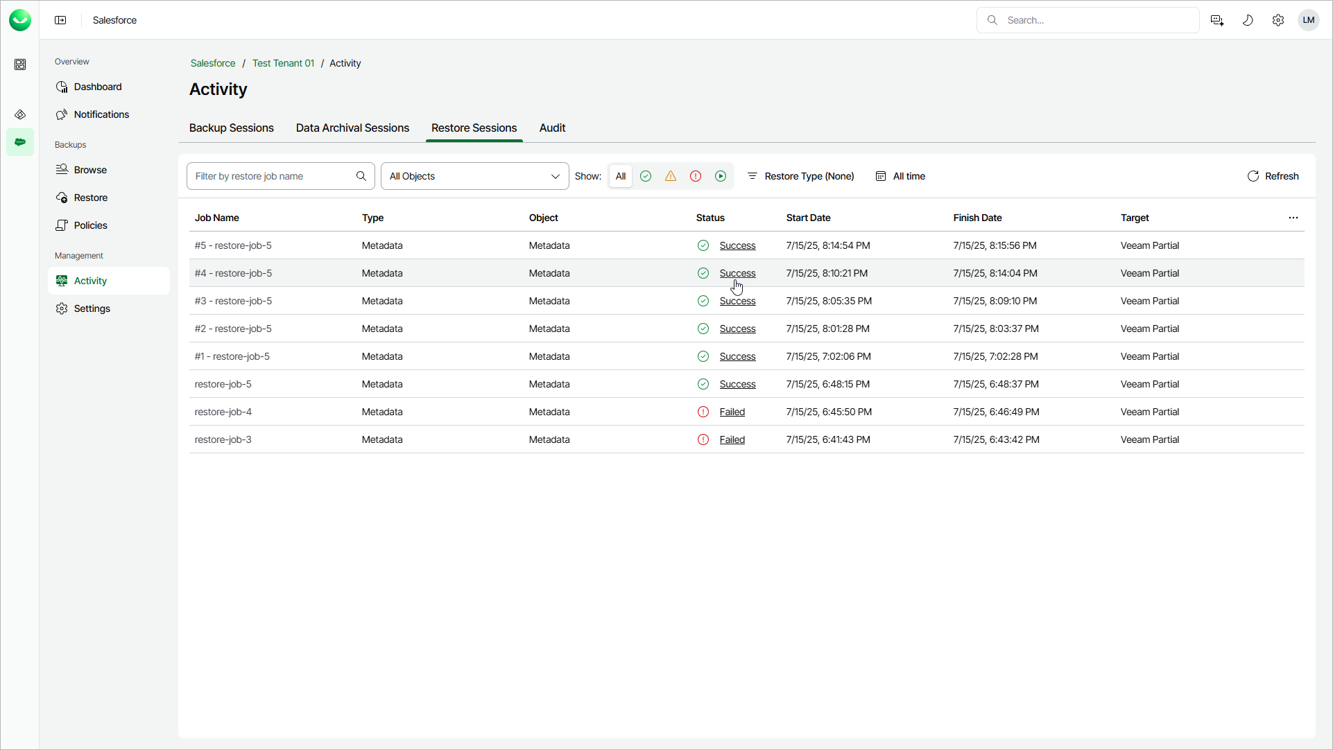Open the Restore Type (None) filter
The image size is (1333, 750).
[801, 176]
